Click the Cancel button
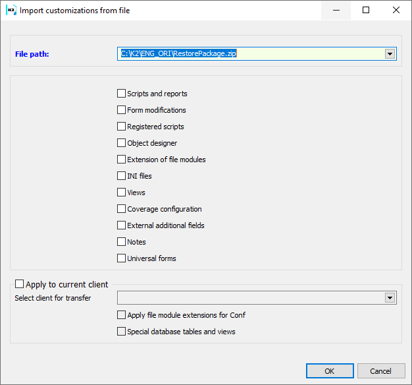Image resolution: width=412 pixels, height=385 pixels. tap(381, 371)
